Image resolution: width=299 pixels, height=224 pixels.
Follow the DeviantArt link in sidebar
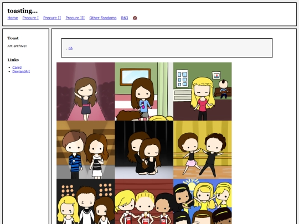(21, 71)
